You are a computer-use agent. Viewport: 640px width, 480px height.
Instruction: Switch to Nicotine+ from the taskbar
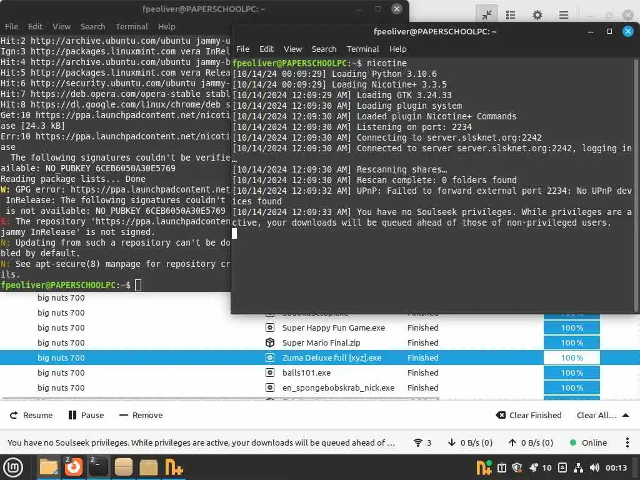coord(174,467)
